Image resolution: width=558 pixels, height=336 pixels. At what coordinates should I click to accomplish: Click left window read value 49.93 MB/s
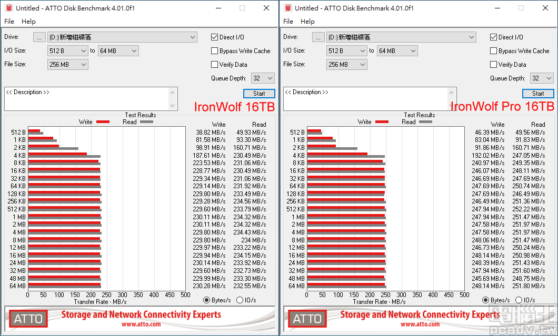[251, 133]
